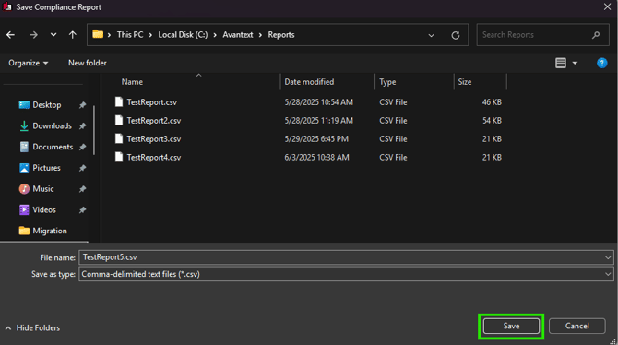Select Local Disk (C:) in address path
This screenshot has height=345, width=618.
(x=183, y=35)
